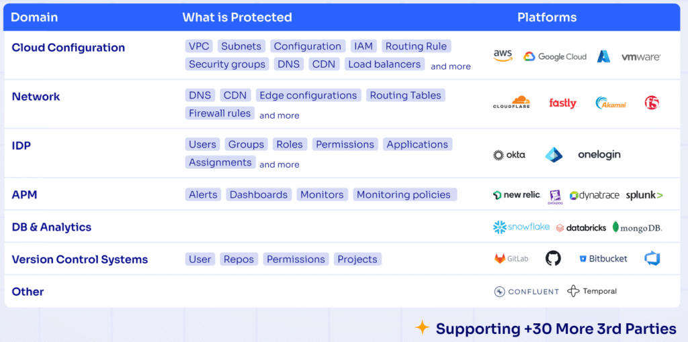Select the Firewall rules tag
Viewport: 688px width, 342px height.
point(220,113)
